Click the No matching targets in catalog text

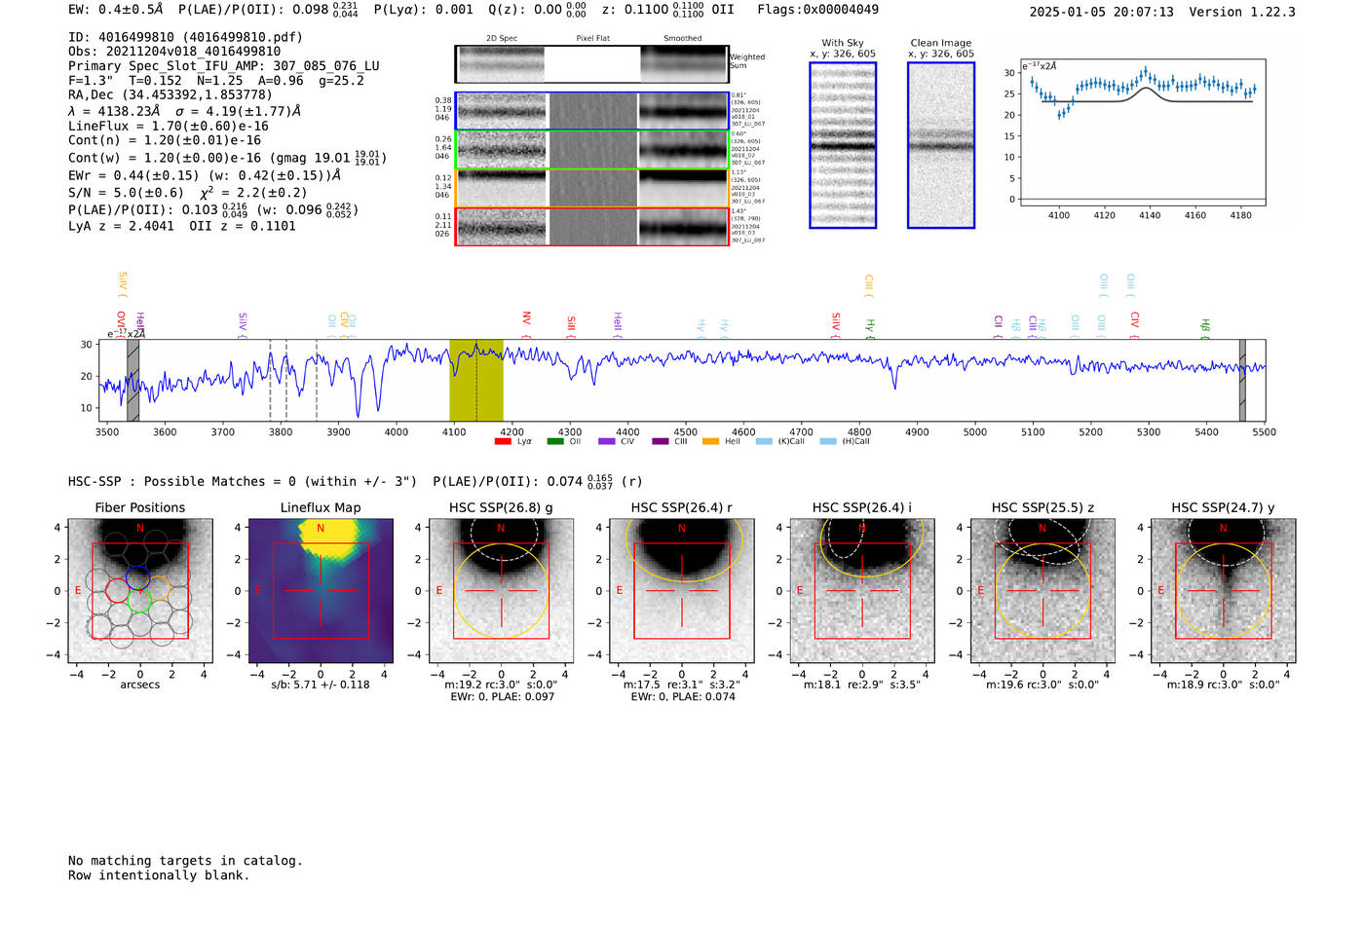coord(185,860)
